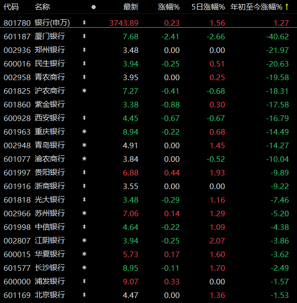Click the marker icon in 民生银行 row
The image size is (297, 303).
coord(84,64)
